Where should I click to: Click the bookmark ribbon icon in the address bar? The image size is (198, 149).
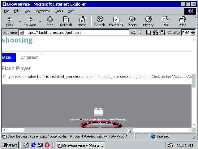(x=140, y=33)
